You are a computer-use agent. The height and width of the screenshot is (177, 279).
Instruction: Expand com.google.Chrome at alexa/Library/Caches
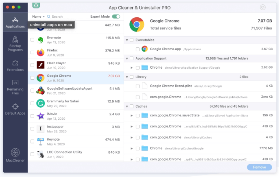coord(132,138)
